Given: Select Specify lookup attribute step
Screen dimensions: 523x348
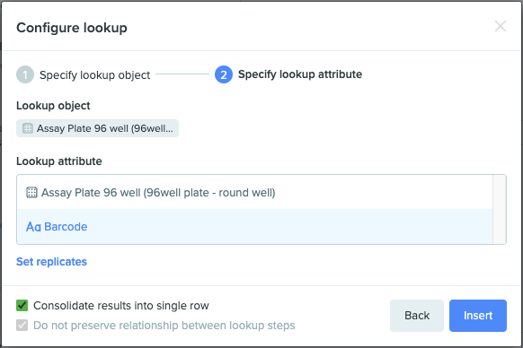Looking at the screenshot, I should [x=300, y=74].
